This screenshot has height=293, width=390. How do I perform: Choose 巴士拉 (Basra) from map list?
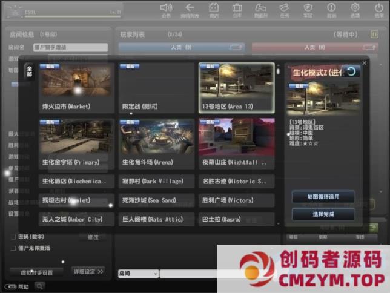[237, 219]
